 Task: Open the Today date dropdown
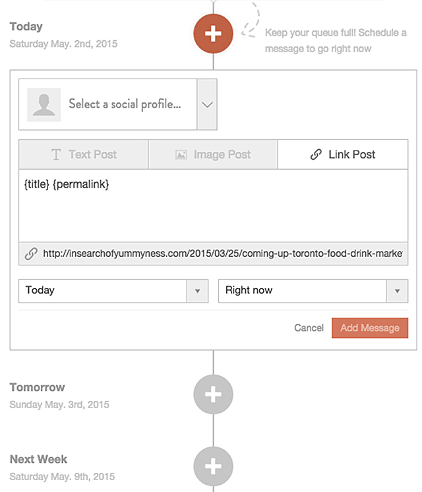113,291
